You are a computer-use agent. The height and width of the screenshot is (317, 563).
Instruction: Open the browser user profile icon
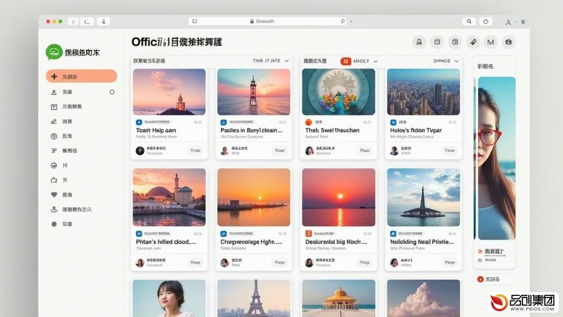click(x=509, y=22)
